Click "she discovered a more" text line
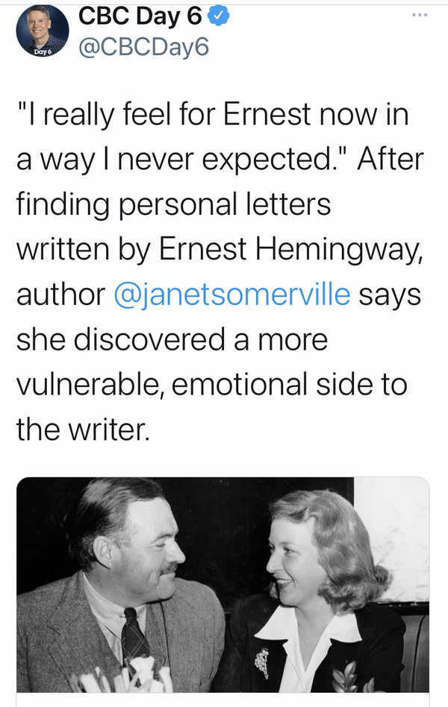 (x=172, y=339)
